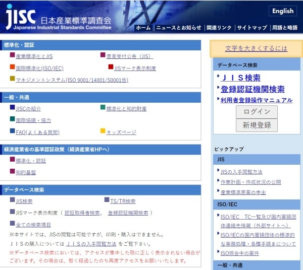Click ＪＩＳの入手閲覧方法 link in the note text
303x270 pixels.
(91, 244)
